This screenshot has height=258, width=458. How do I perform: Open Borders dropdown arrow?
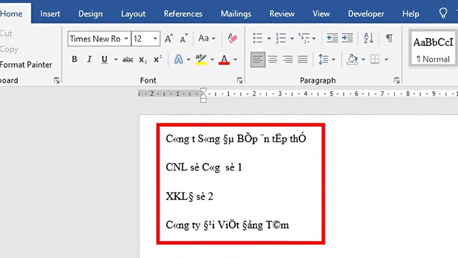pyautogui.click(x=386, y=60)
